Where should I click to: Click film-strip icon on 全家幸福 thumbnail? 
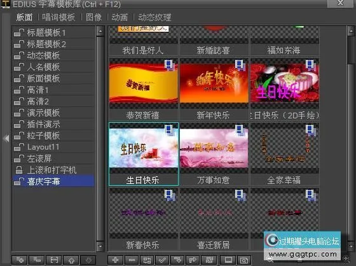coord(310,130)
